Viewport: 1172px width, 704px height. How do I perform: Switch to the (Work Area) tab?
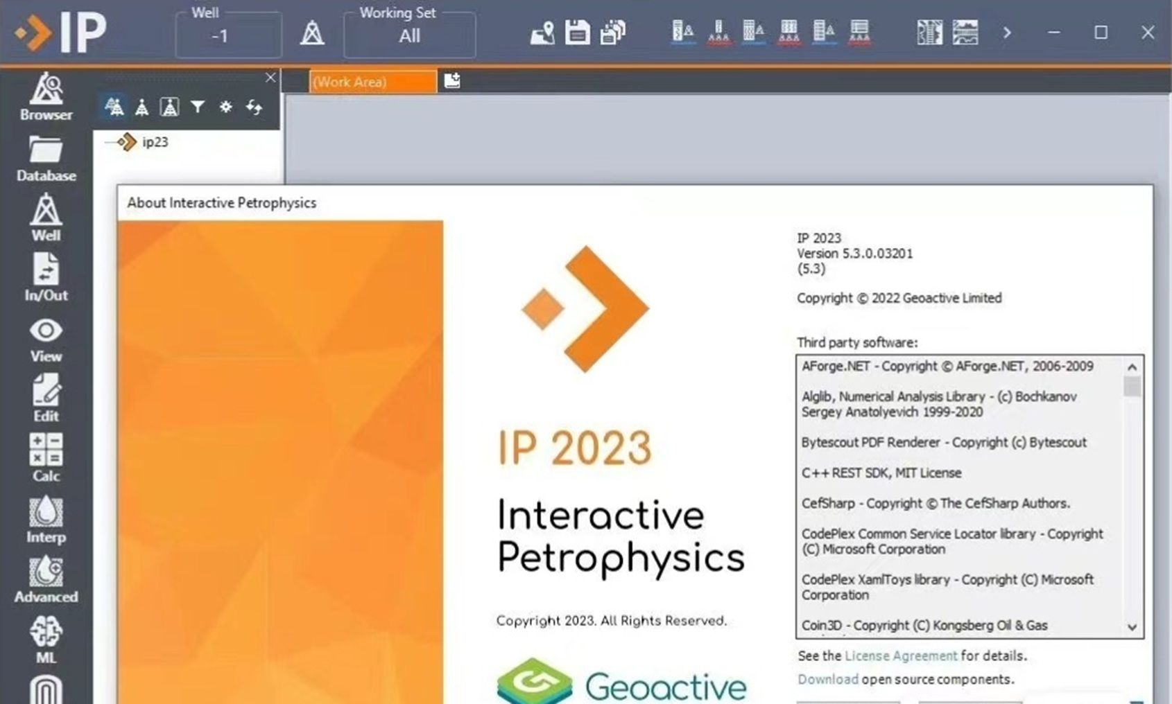(372, 82)
